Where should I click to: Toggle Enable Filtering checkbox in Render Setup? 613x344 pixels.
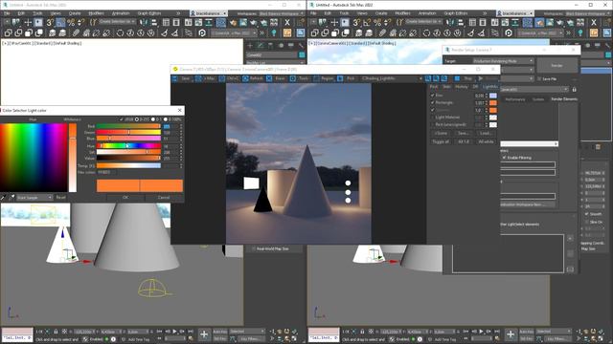tap(505, 158)
